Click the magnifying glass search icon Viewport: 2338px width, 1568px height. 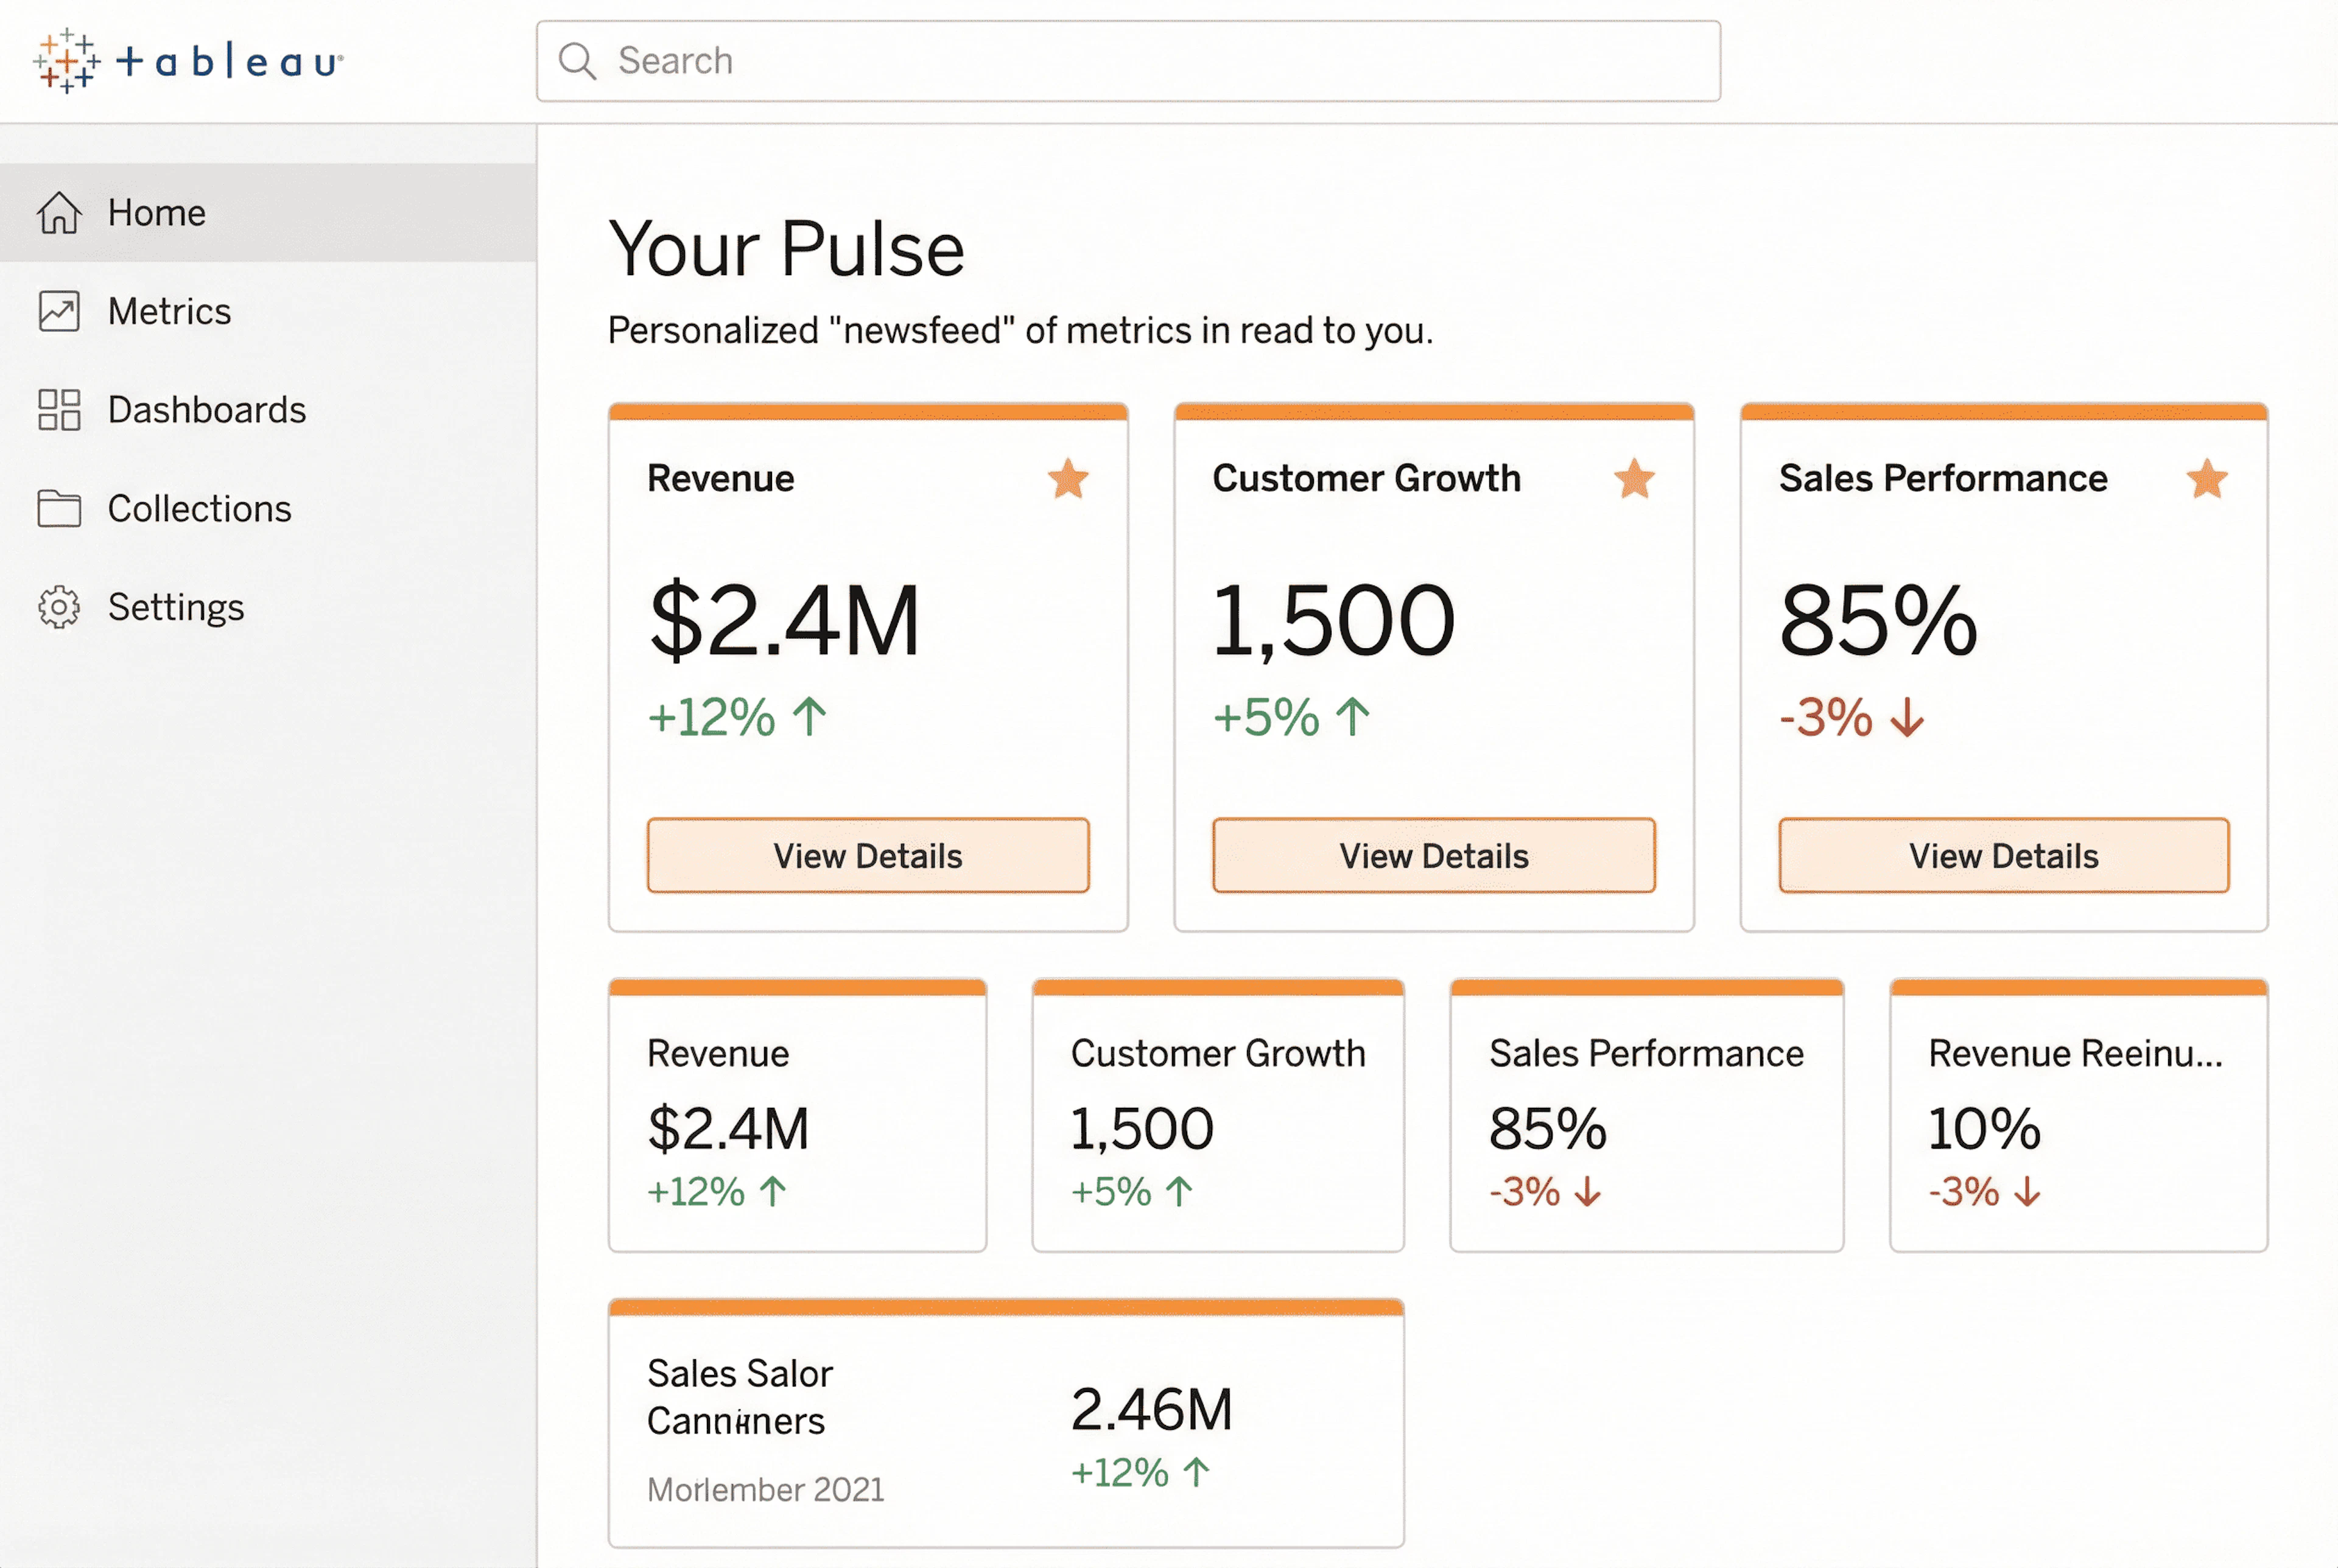click(x=577, y=61)
